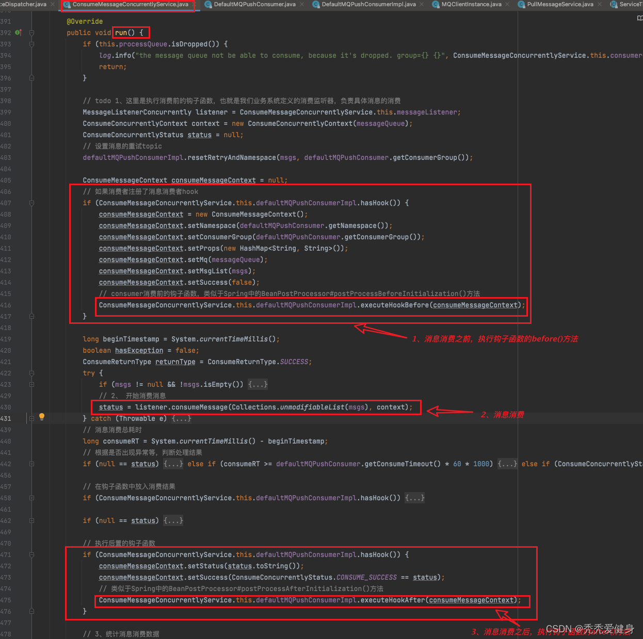The image size is (643, 639).
Task: Close the partially visible Dispatcher.java tab
Action: point(53,4)
